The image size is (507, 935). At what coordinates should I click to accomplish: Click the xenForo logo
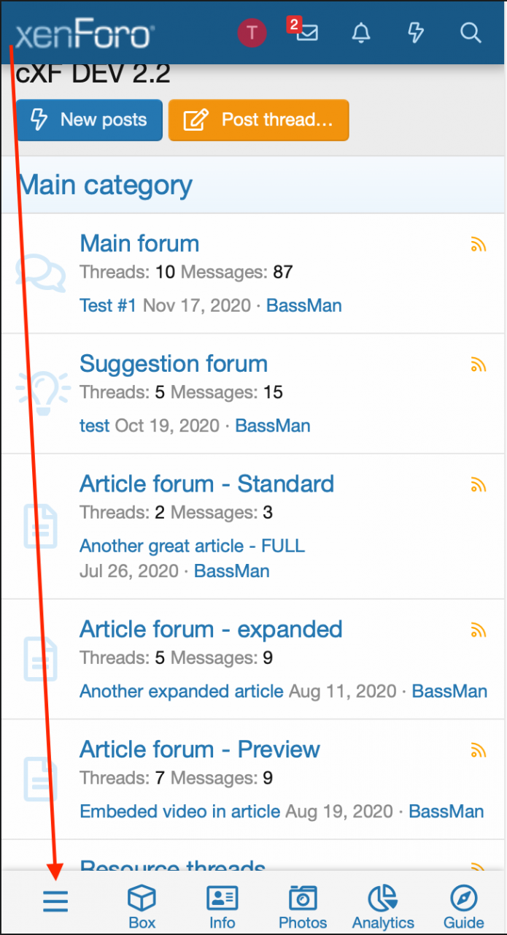point(84,34)
